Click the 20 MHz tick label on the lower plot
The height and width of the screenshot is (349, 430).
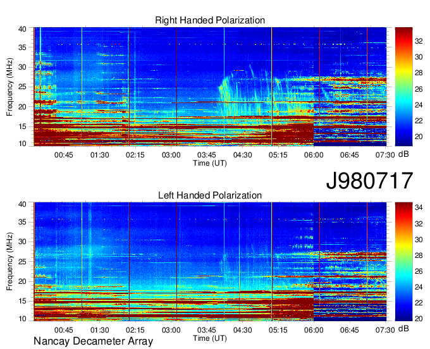pyautogui.click(x=22, y=281)
